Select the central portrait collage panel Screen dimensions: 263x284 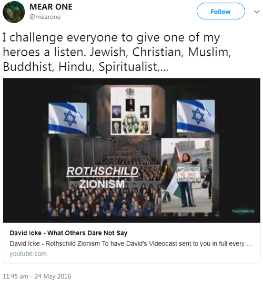coord(131,111)
